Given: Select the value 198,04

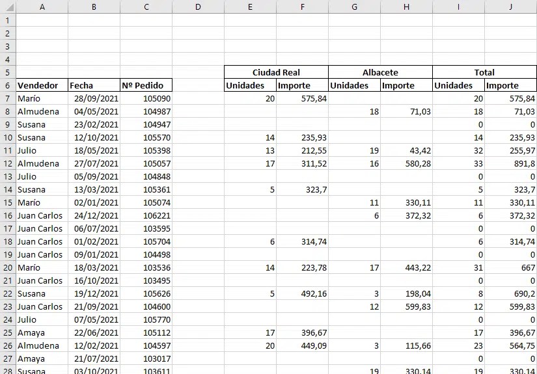Looking at the screenshot, I should point(407,293).
